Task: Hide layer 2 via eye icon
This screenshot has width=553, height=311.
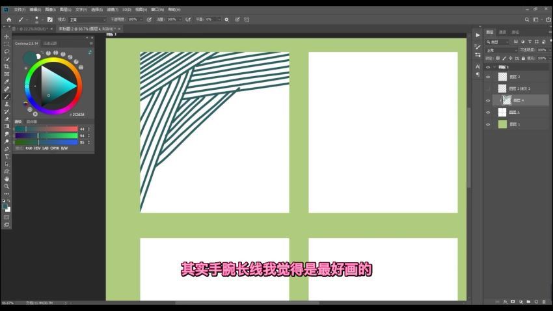Action: 488,77
